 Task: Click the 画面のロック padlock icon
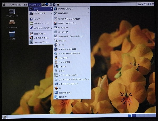(31, 33)
